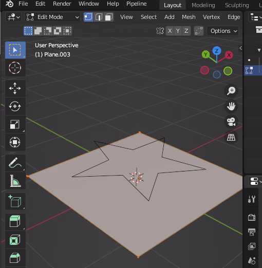Toggle Y axis mirror
This screenshot has height=268, width=262.
(178, 31)
